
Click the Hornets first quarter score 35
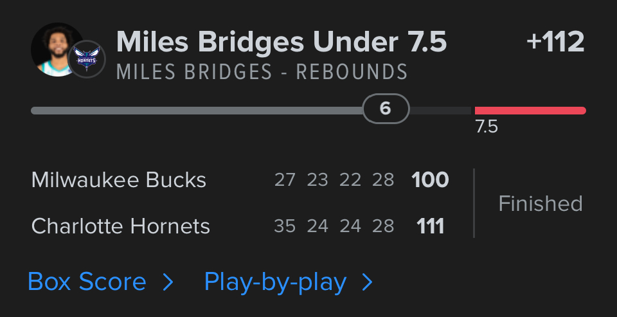point(285,226)
